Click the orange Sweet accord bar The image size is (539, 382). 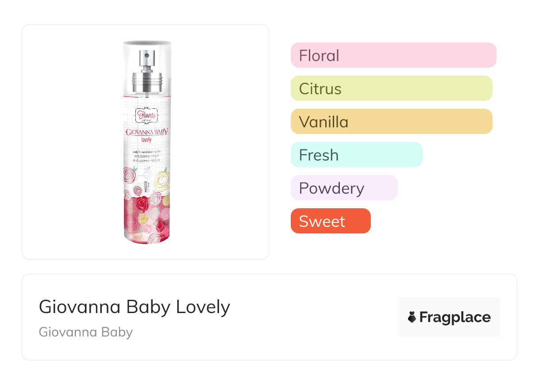(330, 221)
